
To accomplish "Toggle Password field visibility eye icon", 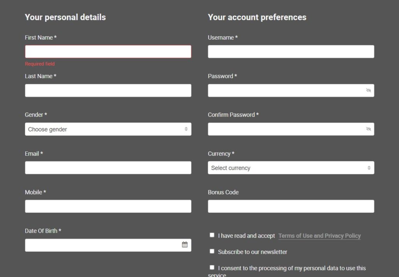I will pyautogui.click(x=368, y=90).
